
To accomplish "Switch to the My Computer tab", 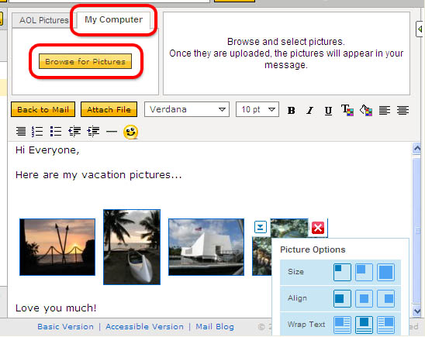I will (x=113, y=19).
